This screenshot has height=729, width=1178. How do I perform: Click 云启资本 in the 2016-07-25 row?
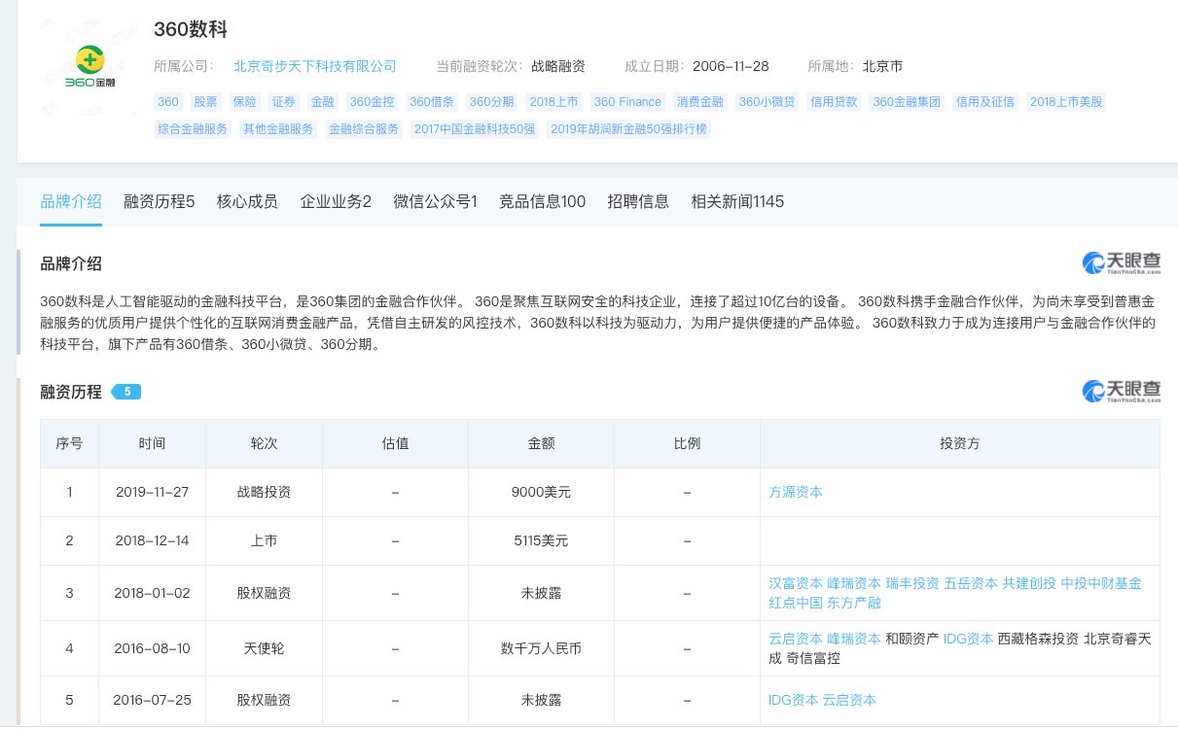850,700
